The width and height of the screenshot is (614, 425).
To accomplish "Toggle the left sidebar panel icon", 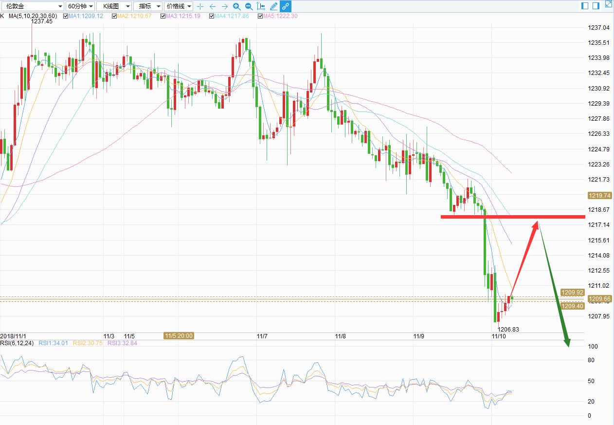I will [584, 5].
